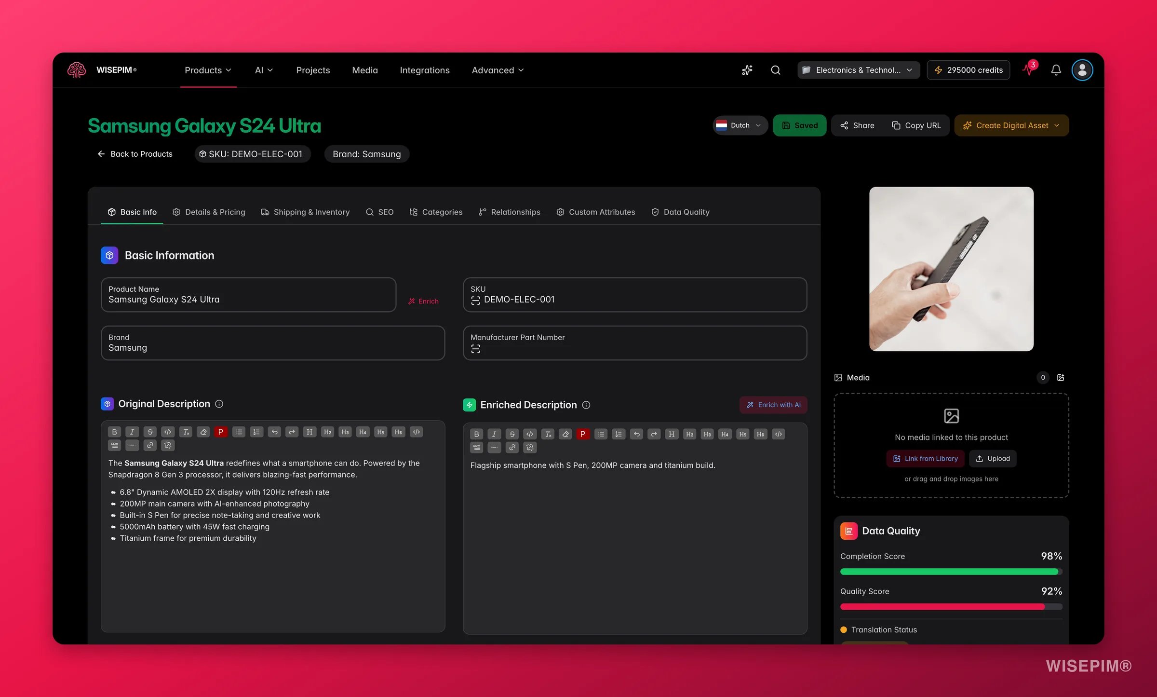Switch to the Shipping & Inventory tab
The image size is (1157, 697).
pos(305,212)
